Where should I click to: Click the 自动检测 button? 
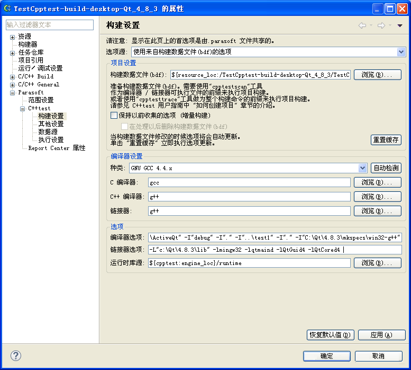pos(386,168)
